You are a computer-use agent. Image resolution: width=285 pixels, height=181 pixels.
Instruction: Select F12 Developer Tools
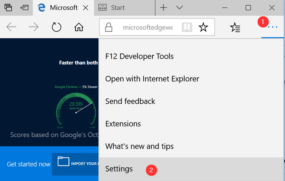click(x=139, y=57)
